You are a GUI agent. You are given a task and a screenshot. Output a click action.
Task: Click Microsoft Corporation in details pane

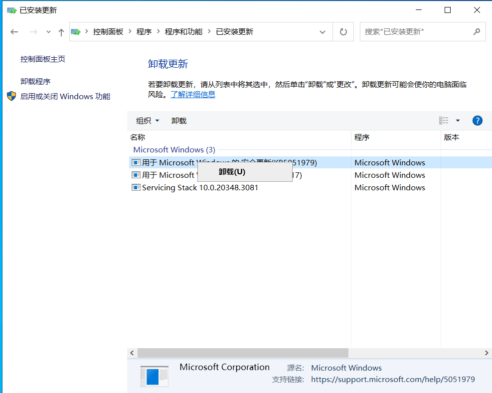point(224,367)
